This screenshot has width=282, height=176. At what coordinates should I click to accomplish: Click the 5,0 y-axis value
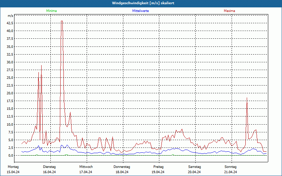point(11,140)
